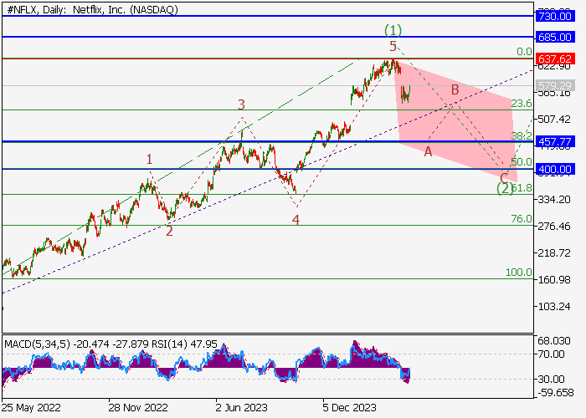
Task: Select the Fibonacci 0.0 level label
Action: (x=524, y=52)
